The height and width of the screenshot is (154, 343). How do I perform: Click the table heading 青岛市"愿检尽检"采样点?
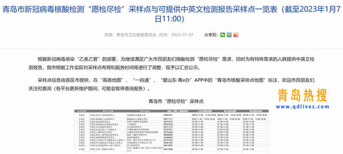click(176, 101)
